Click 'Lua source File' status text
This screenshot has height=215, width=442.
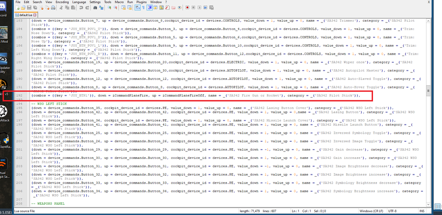24,211
